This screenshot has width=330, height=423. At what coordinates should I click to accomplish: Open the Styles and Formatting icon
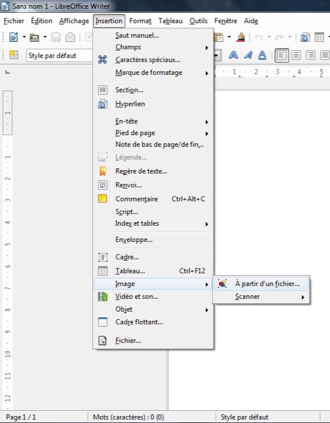click(x=14, y=55)
